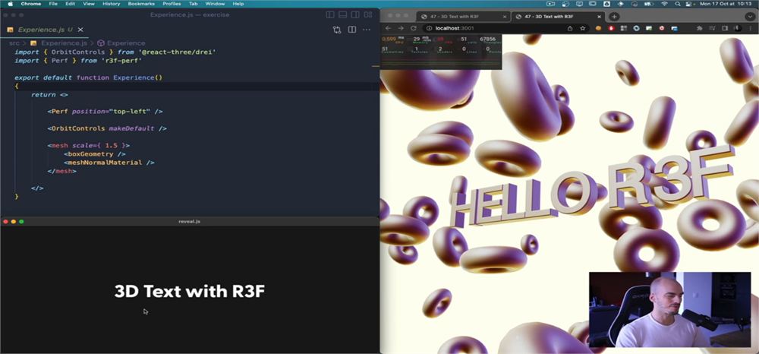Open the View menu
The image size is (759, 354).
point(89,4)
